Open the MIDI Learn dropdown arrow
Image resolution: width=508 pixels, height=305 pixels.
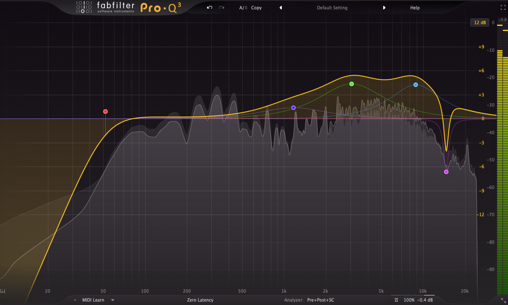[112, 300]
